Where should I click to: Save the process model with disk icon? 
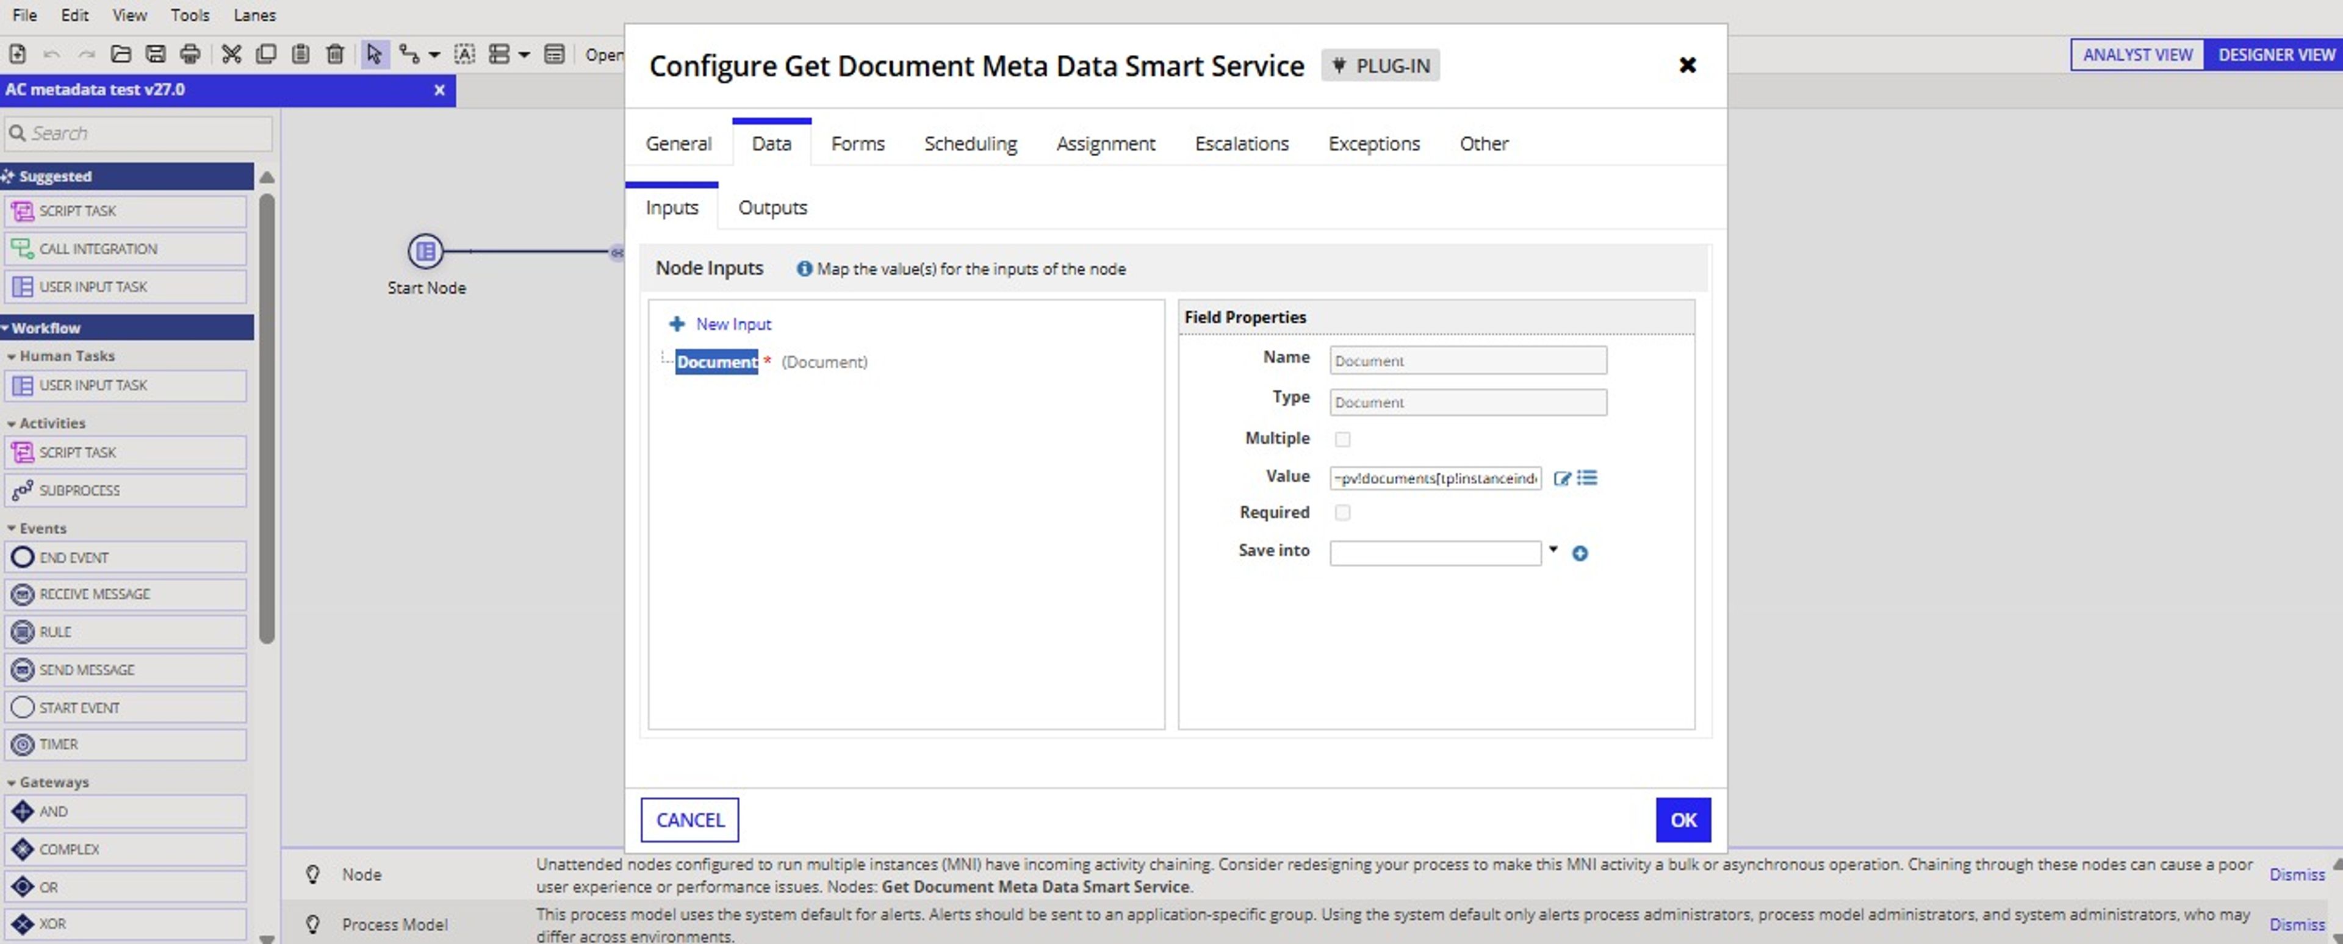point(156,54)
